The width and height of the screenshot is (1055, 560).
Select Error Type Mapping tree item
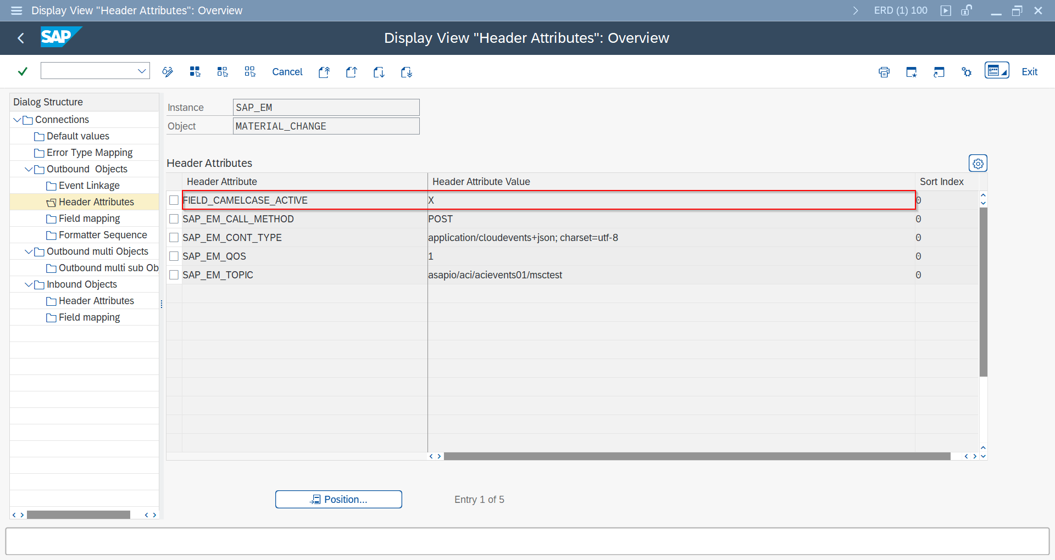90,153
